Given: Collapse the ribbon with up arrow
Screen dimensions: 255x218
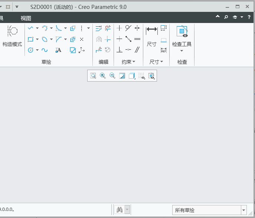Looking at the screenshot, I should 218,16.
